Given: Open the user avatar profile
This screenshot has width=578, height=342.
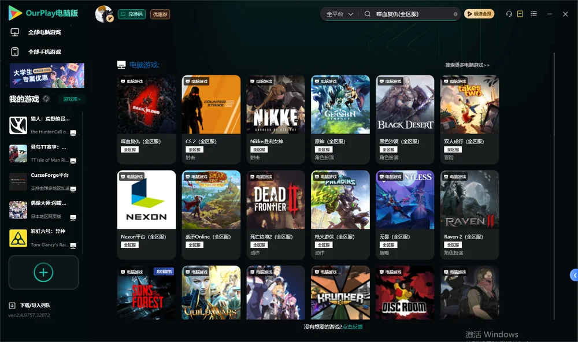Looking at the screenshot, I should [x=104, y=14].
